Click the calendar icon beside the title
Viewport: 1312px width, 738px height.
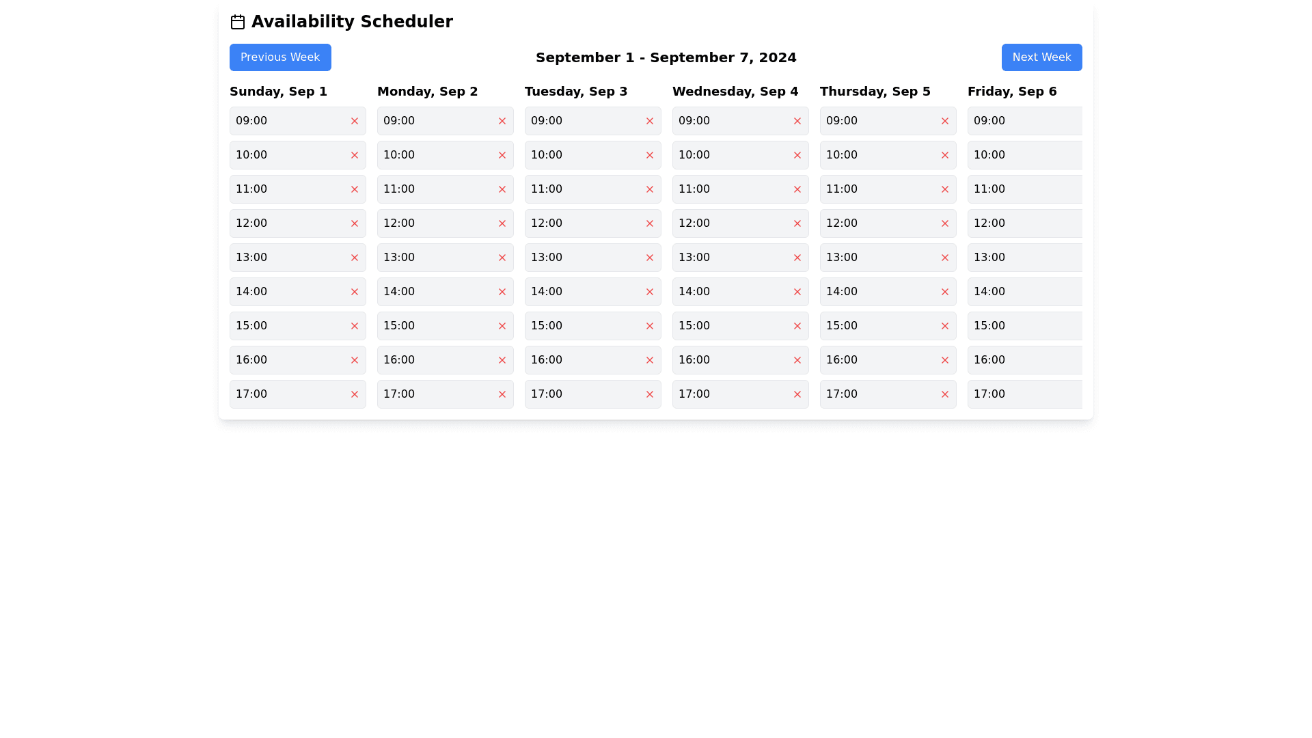click(238, 22)
